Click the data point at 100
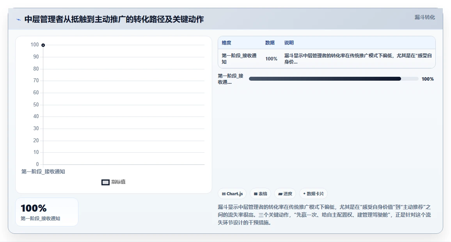This screenshot has width=451, height=242. coord(43,45)
